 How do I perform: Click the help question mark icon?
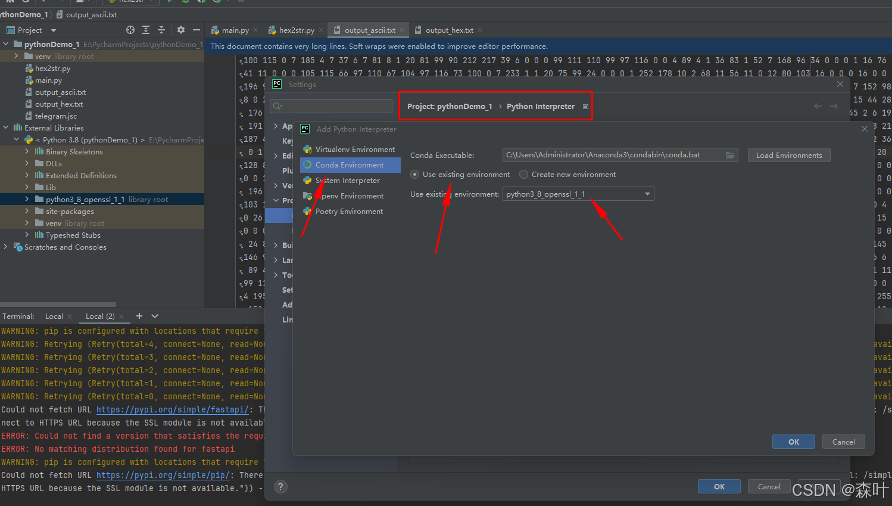[280, 487]
